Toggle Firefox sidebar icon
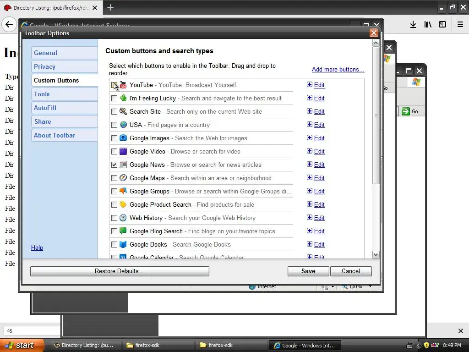The width and height of the screenshot is (469, 352). pyautogui.click(x=442, y=25)
